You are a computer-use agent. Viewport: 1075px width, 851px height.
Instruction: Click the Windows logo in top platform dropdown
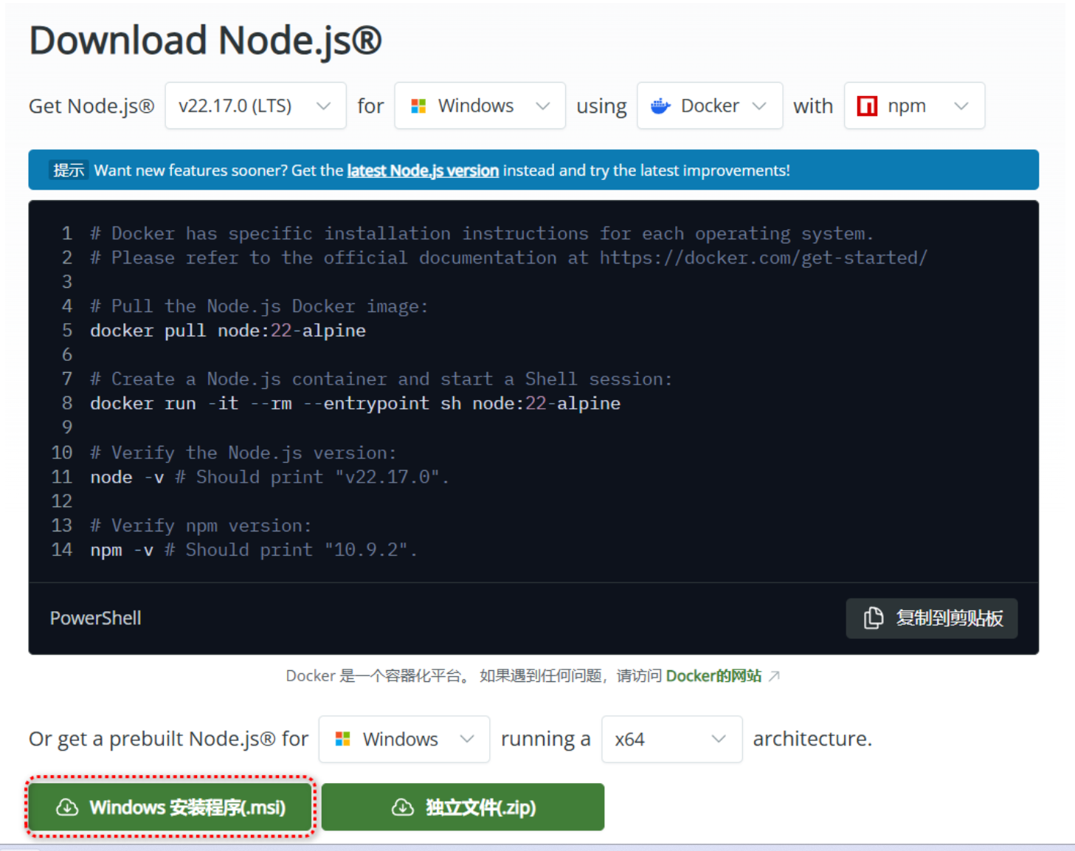coord(418,106)
